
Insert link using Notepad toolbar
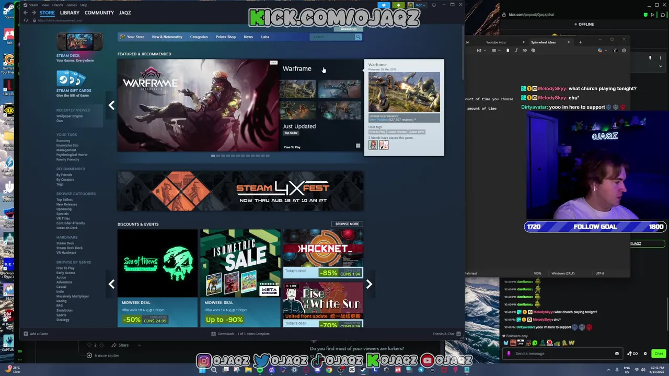(525, 51)
